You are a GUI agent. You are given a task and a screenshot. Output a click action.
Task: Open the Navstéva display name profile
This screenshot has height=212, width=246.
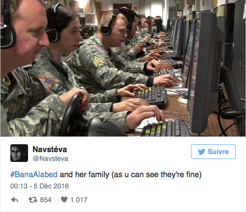point(50,149)
